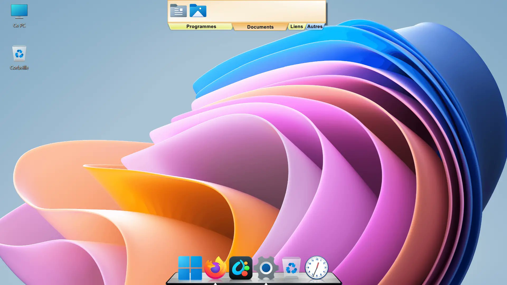Open the Settings gear in the dock
507x285 pixels.
(x=266, y=268)
